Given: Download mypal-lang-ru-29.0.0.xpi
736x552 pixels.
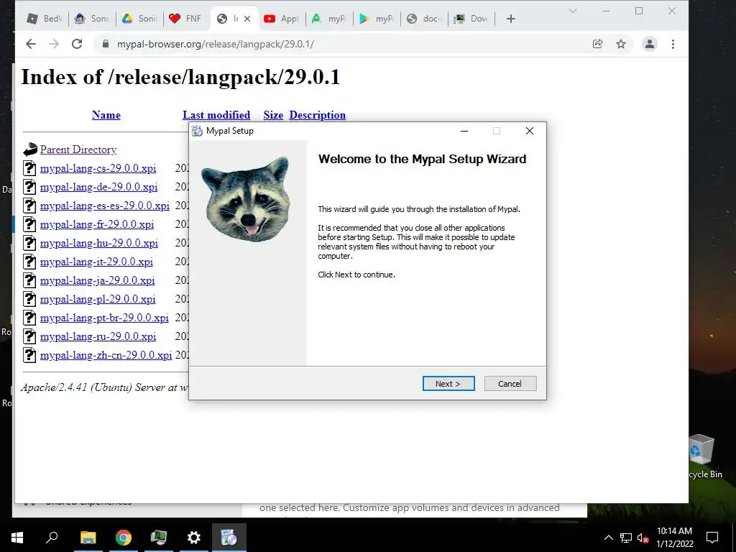Looking at the screenshot, I should point(98,336).
